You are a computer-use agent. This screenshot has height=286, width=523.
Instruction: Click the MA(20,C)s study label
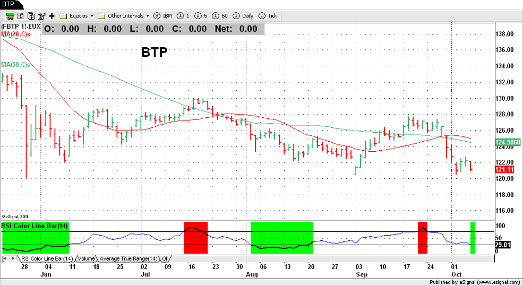[16, 34]
